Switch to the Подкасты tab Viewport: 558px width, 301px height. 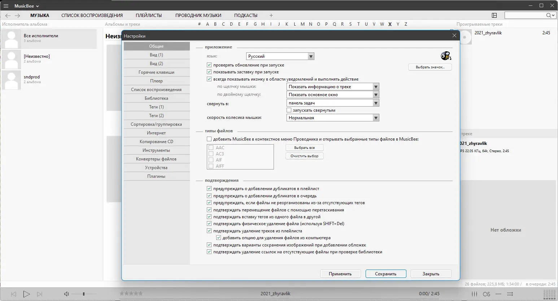[246, 16]
